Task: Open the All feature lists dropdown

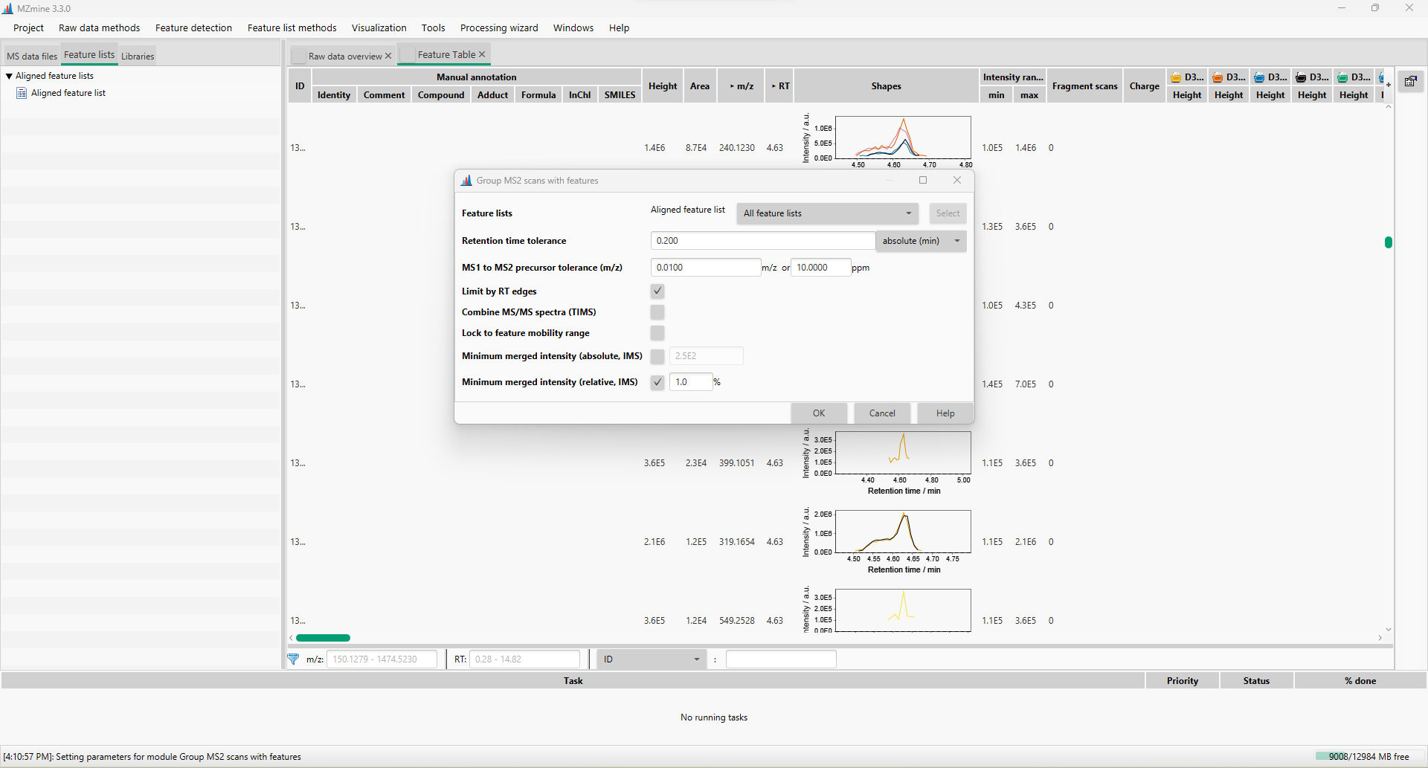Action: (826, 213)
